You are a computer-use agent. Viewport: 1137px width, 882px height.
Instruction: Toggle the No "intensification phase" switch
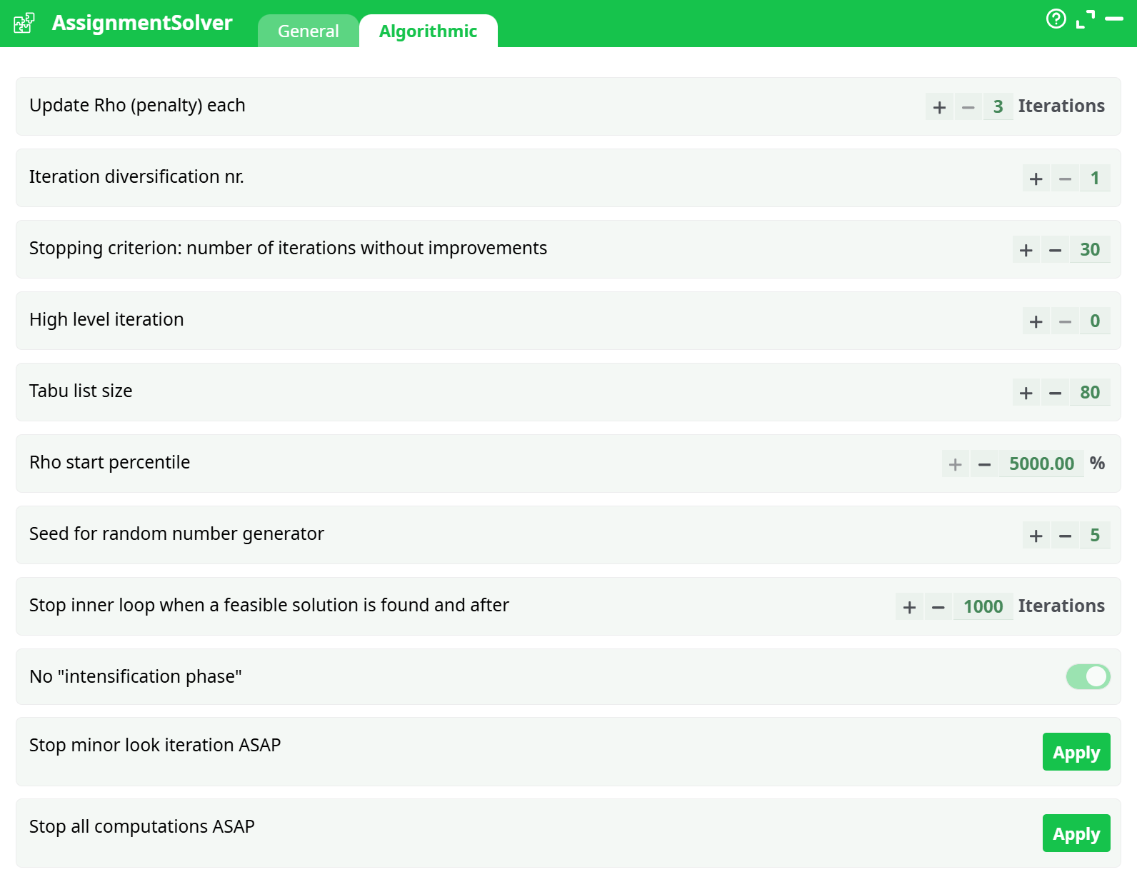tap(1088, 676)
